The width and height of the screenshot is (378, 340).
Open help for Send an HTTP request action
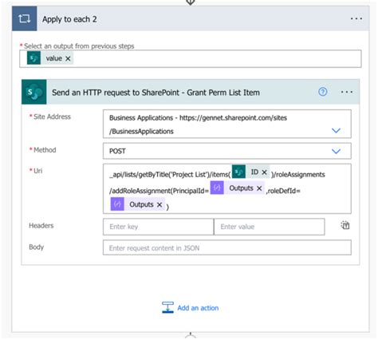click(x=323, y=92)
